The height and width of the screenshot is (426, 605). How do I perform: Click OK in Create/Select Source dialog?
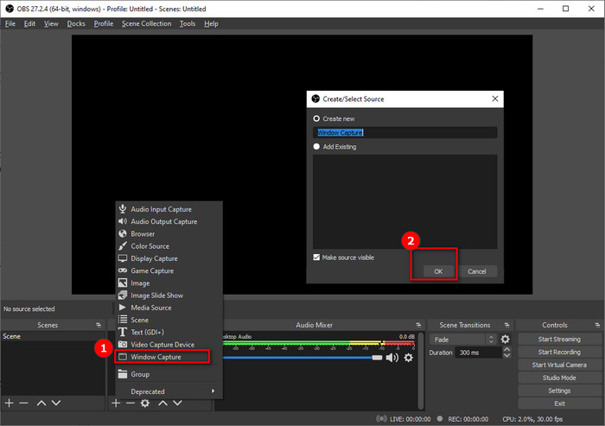[438, 271]
